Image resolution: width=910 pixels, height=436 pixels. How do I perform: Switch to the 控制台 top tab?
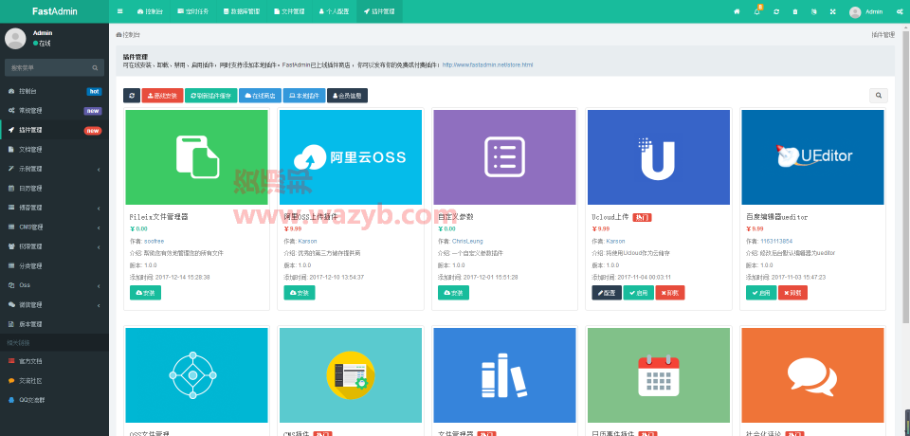pyautogui.click(x=150, y=11)
